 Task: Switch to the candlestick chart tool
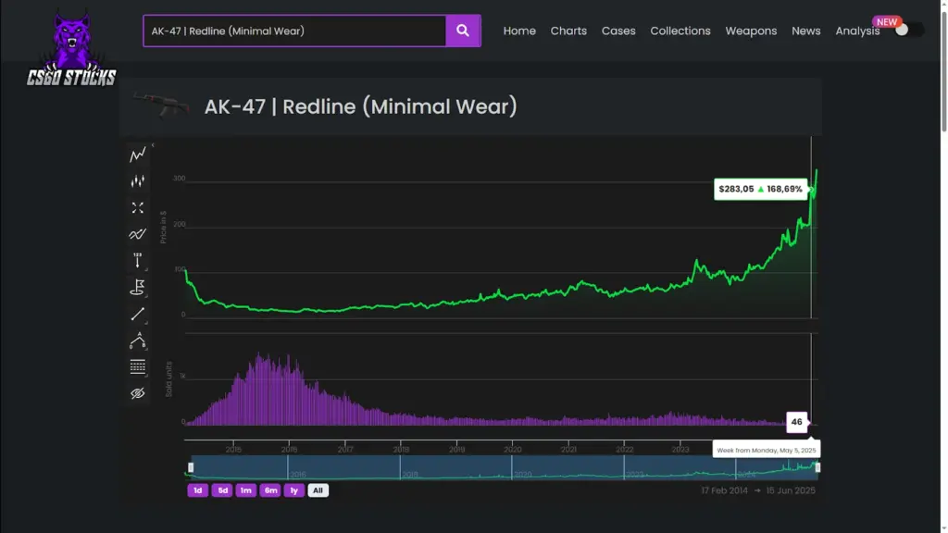[x=138, y=181]
